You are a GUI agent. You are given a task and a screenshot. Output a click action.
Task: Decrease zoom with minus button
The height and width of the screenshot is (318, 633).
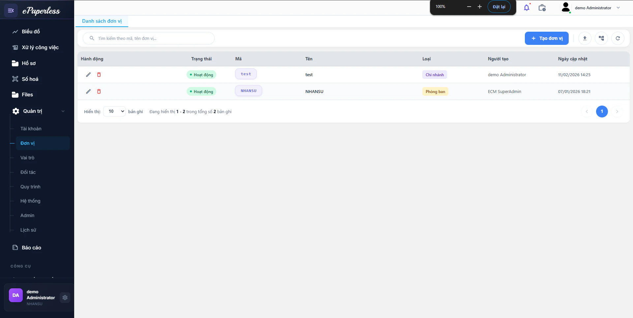click(469, 7)
